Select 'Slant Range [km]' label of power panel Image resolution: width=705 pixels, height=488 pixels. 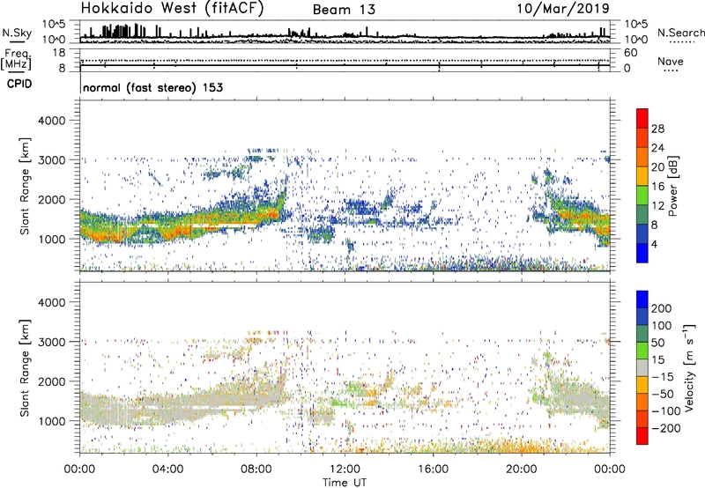point(25,186)
